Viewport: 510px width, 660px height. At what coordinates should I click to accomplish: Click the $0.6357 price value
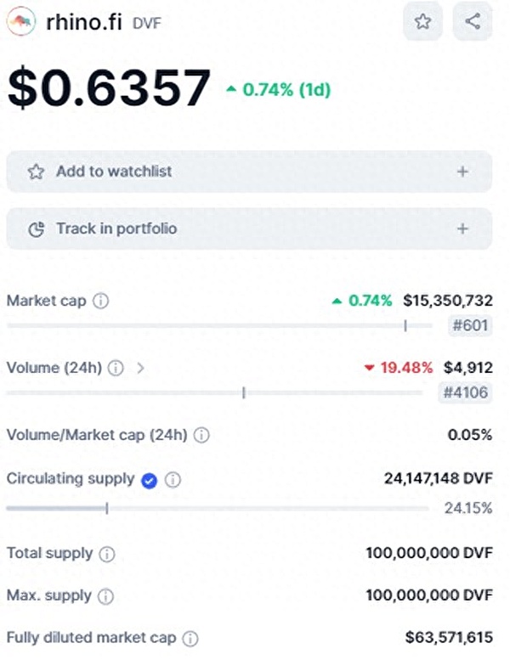coord(109,87)
